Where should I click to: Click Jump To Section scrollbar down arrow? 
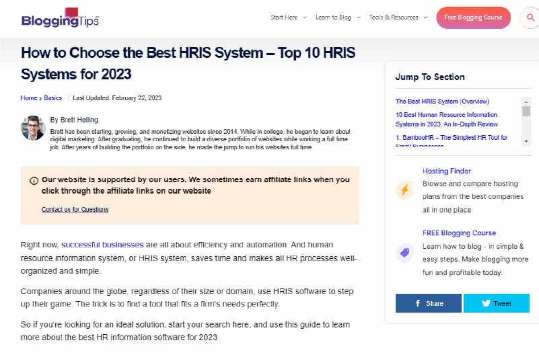[x=526, y=141]
